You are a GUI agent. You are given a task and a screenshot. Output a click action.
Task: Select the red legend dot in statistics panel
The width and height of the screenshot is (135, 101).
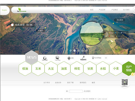(x=109, y=36)
